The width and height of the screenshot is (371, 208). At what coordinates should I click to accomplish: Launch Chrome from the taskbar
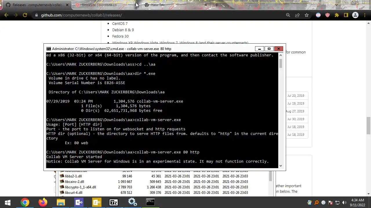[25, 203]
